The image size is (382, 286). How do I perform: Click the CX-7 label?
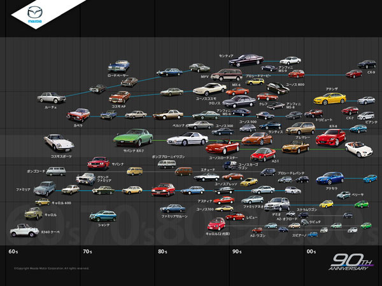[x=350, y=118]
